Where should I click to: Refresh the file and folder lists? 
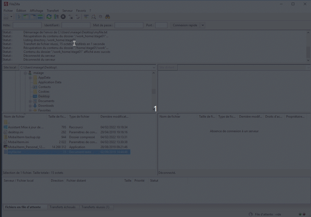(x=49, y=17)
